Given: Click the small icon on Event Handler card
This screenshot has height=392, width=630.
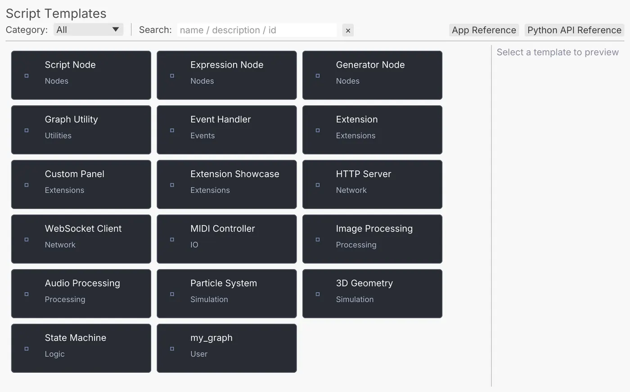Looking at the screenshot, I should click(172, 130).
